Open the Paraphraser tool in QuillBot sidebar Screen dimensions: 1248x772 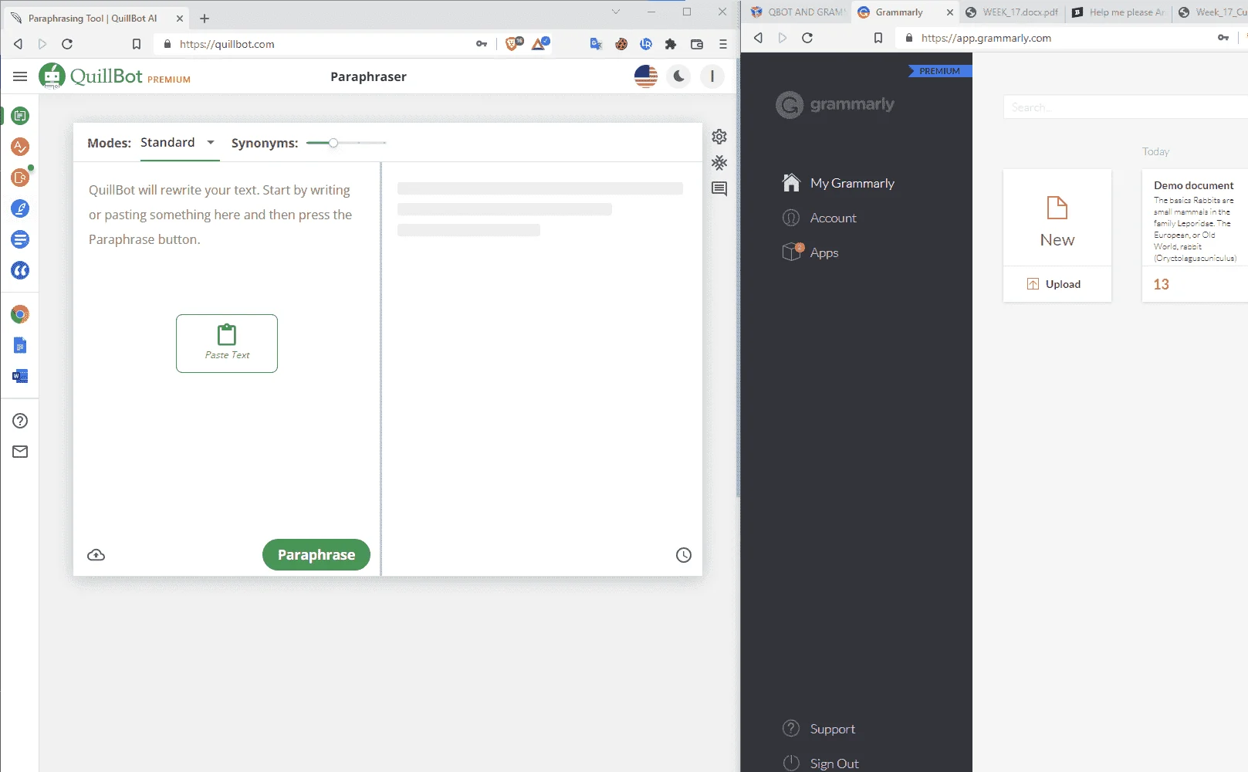click(x=20, y=116)
